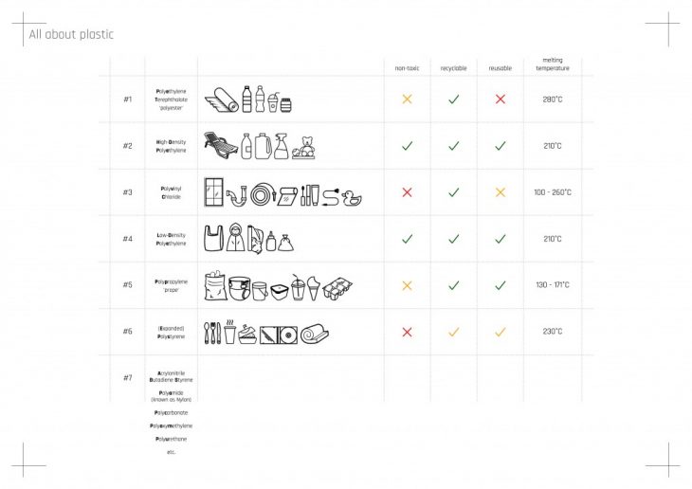Click the "melting temperature" column header
The width and height of the screenshot is (692, 489).
(x=553, y=64)
